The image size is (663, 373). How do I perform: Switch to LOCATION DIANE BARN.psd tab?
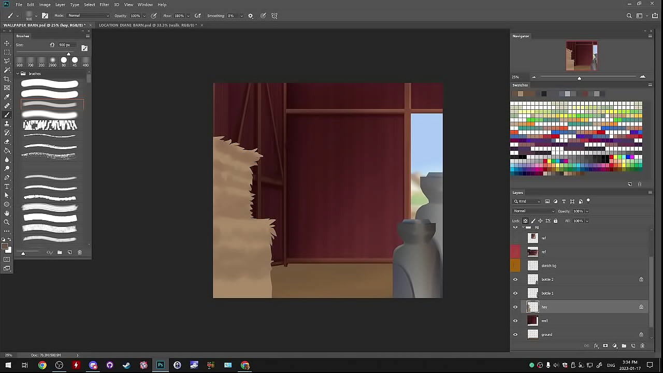click(x=147, y=25)
